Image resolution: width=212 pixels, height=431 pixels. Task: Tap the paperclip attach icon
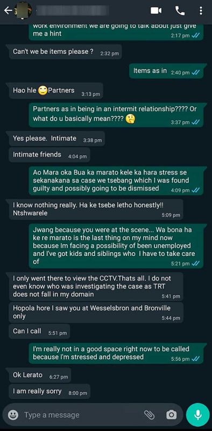point(150,415)
